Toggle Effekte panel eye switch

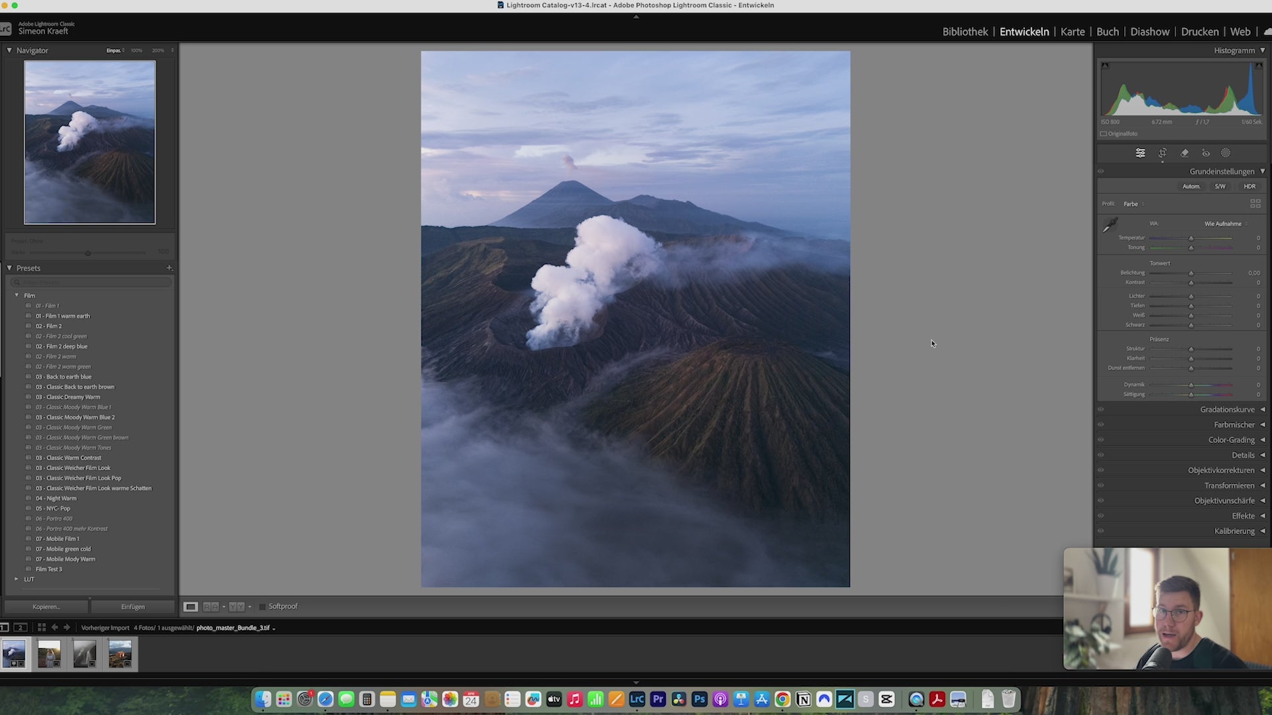[1101, 516]
